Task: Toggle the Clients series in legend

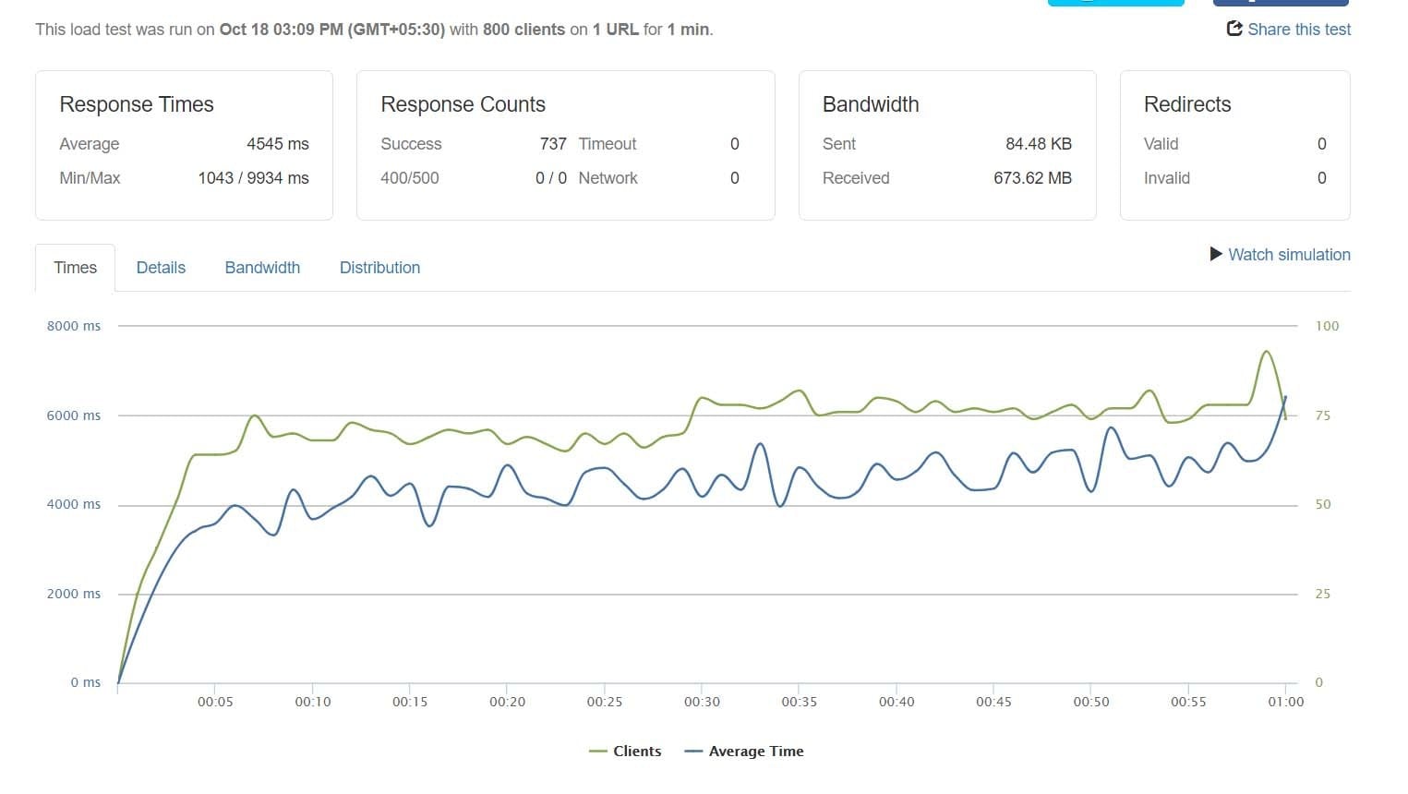Action: coord(637,752)
